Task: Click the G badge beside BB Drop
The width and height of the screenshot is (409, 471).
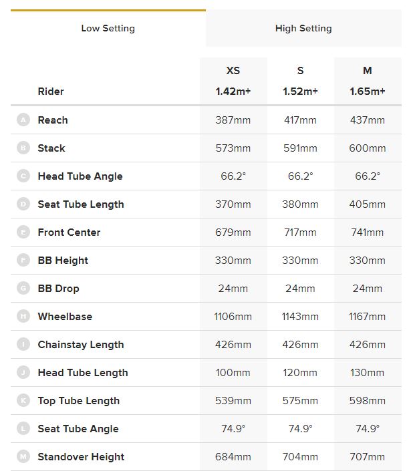Action: (x=23, y=289)
